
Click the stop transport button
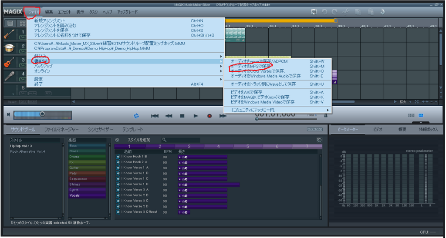[x=182, y=116]
